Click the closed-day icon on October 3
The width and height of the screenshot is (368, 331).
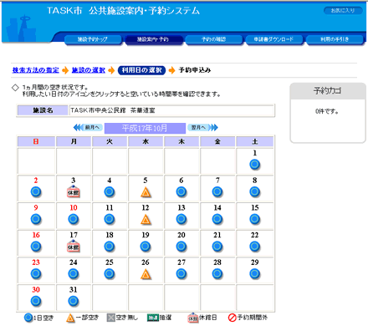coord(74,191)
